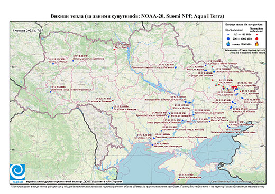This screenshot has width=275, height=194.
Task: Click the blue marker in southern Crimea
Action: click(179, 179)
